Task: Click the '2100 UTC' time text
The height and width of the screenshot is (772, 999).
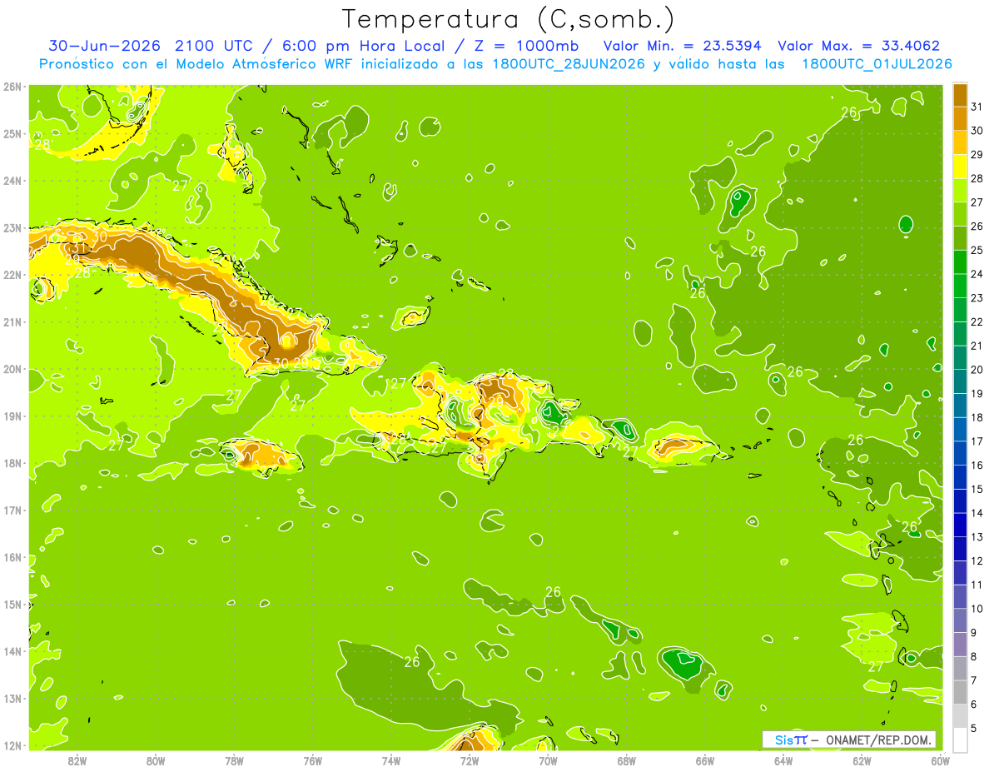Action: tap(215, 46)
